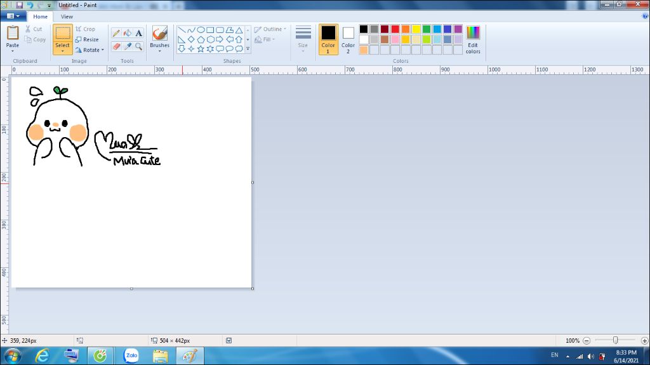This screenshot has height=365, width=650.
Task: Open Internet Explorer from taskbar
Action: [x=43, y=356]
